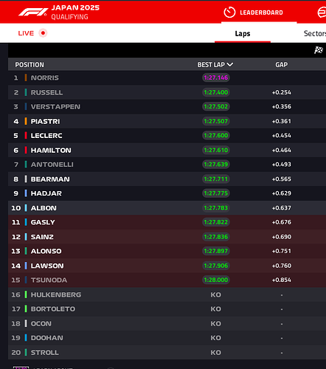The width and height of the screenshot is (326, 369).
Task: Select the Hamilton driver row
Action: point(167,150)
